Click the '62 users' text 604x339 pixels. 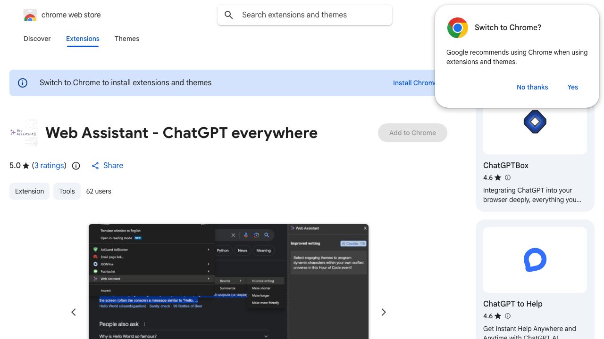pos(99,191)
